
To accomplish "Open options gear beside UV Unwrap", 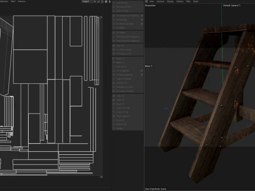I will [x=142, y=20].
